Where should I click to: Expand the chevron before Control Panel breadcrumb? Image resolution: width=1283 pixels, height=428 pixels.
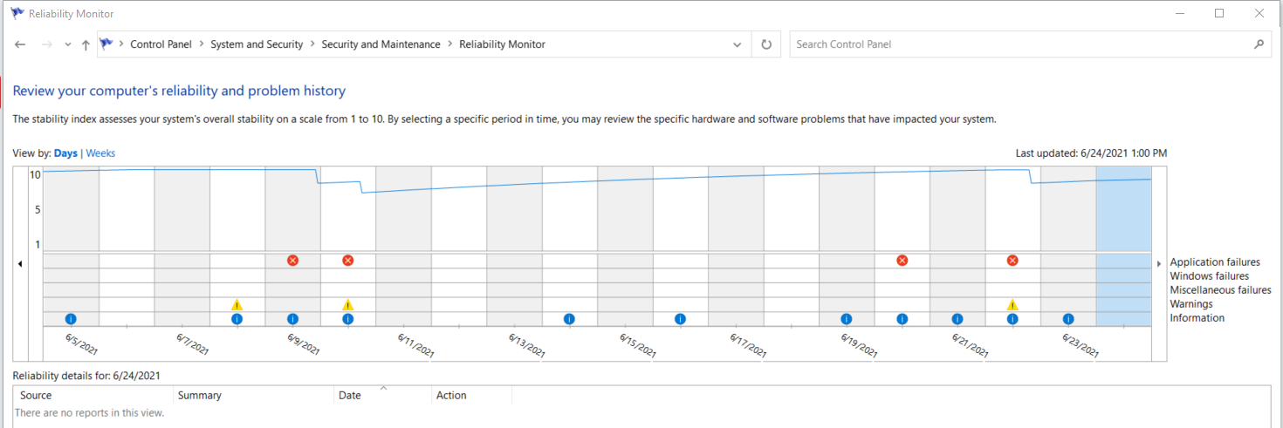[121, 44]
